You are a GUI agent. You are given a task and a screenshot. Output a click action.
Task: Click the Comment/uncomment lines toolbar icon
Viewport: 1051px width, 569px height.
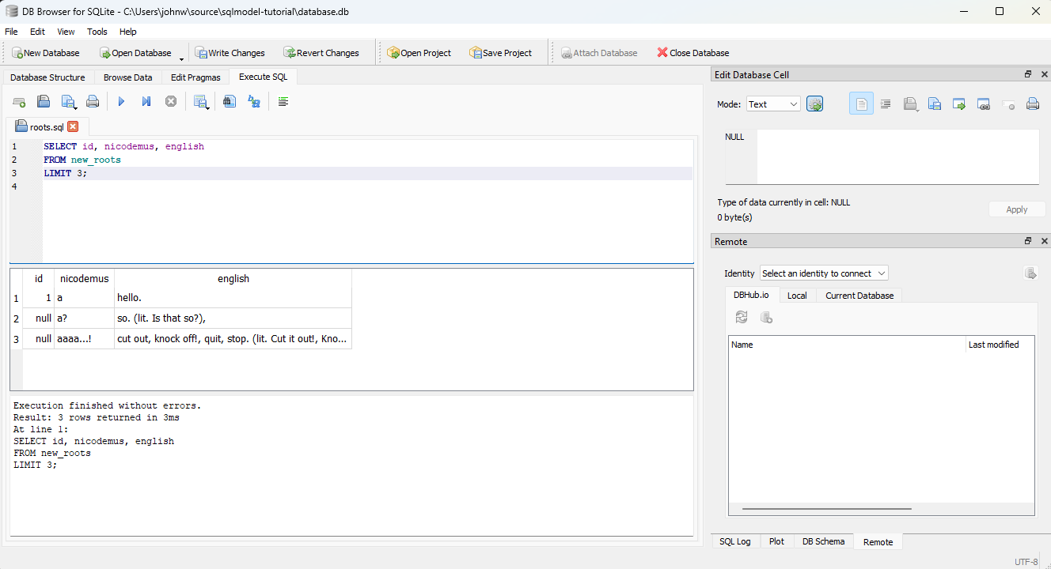pyautogui.click(x=283, y=101)
